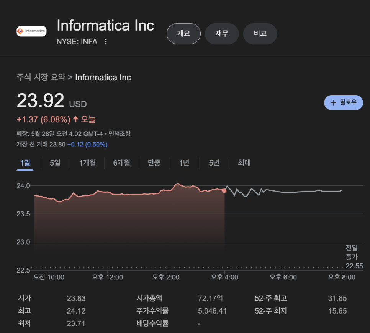
Task: Click the closing-price dot on the chart
Action: (224, 191)
